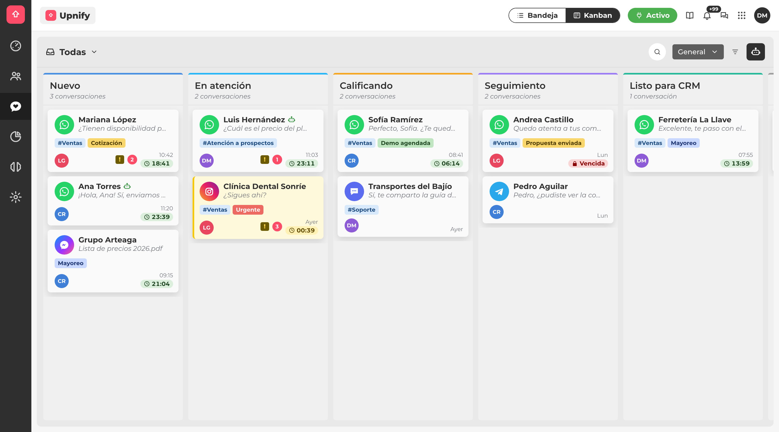This screenshot has width=779, height=432.
Task: Click Messenger icon on Grupo Arteaga card
Action: click(64, 245)
